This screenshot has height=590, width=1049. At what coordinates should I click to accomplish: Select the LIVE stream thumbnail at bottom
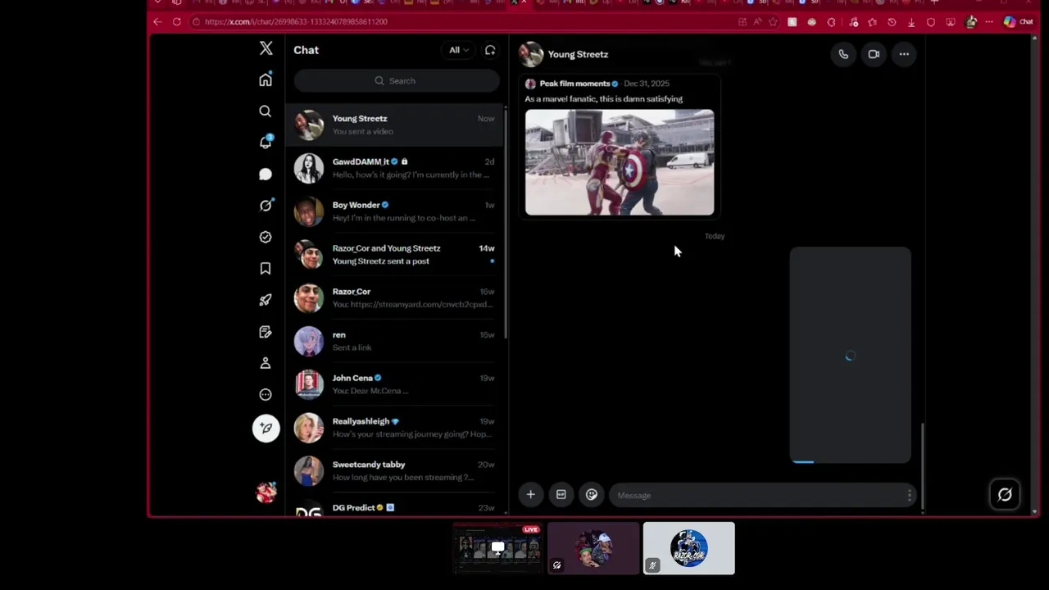pyautogui.click(x=497, y=547)
